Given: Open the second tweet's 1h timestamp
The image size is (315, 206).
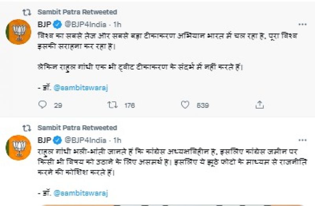Looking at the screenshot, I should point(117,140).
